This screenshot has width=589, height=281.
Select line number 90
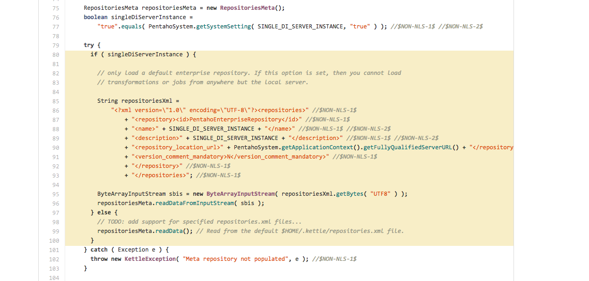[56, 147]
